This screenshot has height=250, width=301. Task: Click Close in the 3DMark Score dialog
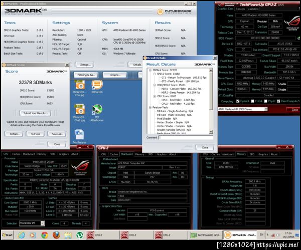click(x=57, y=144)
